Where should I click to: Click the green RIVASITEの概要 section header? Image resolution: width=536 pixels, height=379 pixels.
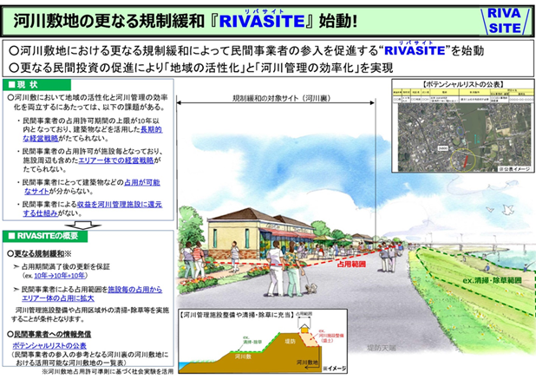point(45,236)
